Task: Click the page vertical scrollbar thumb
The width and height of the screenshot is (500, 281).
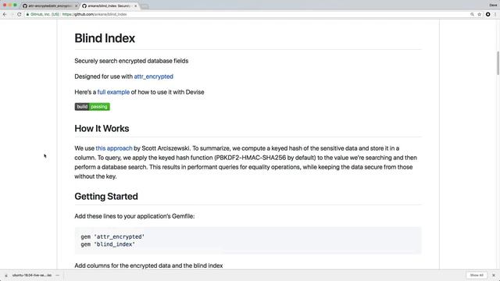Action: coord(498,63)
